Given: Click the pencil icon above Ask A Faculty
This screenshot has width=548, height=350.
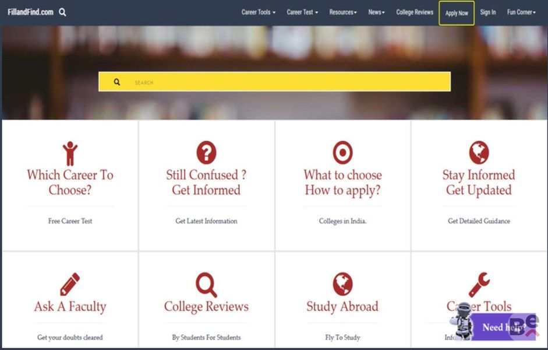Looking at the screenshot, I should pyautogui.click(x=70, y=285).
